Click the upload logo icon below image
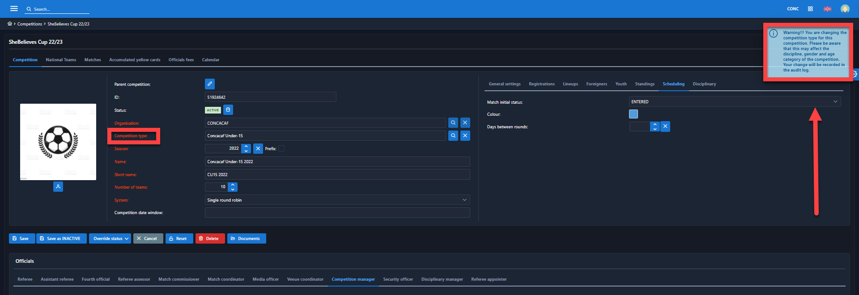Viewport: 859px width, 295px height. click(58, 187)
